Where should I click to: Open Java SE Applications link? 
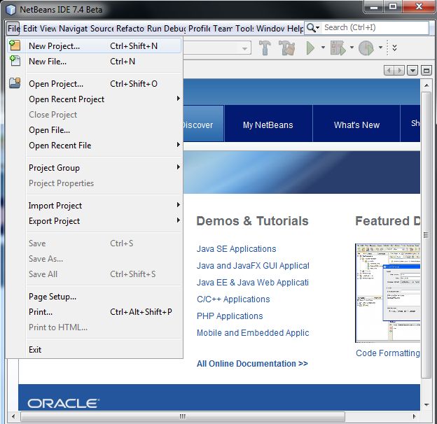coord(236,248)
